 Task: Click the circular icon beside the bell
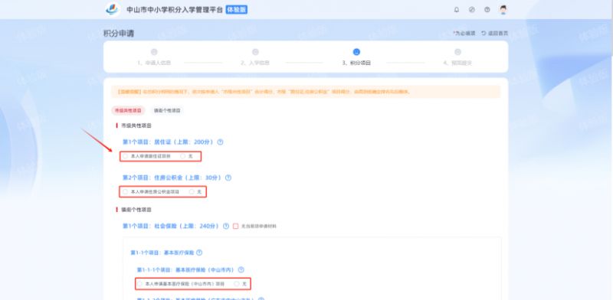pos(472,10)
